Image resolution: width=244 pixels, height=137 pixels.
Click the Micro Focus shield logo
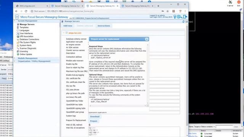pyautogui.click(x=17, y=17)
